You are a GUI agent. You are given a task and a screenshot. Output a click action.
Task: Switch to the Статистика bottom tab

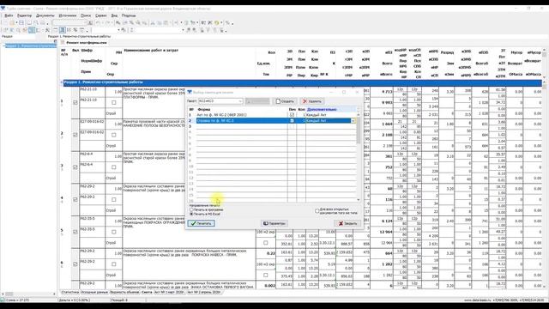(70, 292)
